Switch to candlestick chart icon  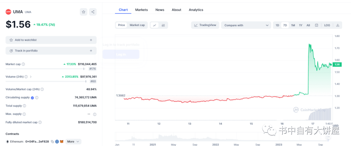pos(163,25)
